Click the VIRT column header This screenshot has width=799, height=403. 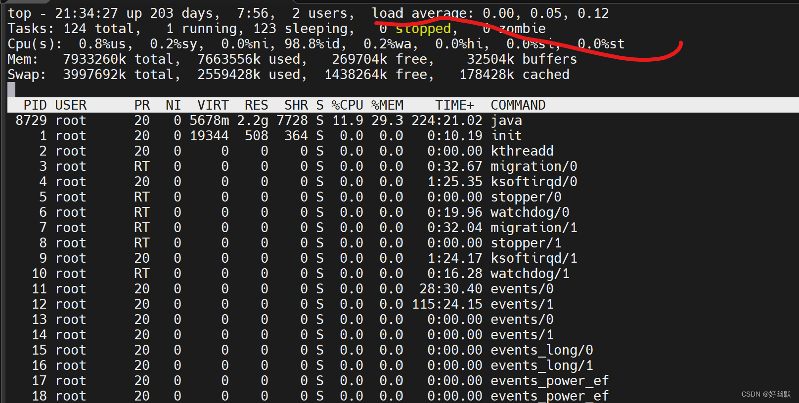(213, 105)
